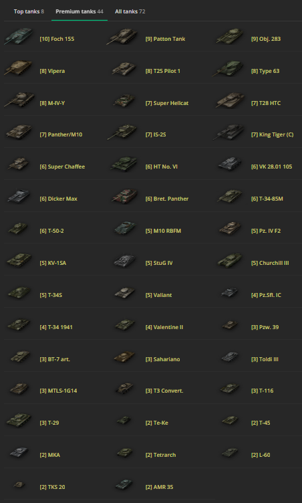Select the T-34-85M tank name

pos(267,199)
